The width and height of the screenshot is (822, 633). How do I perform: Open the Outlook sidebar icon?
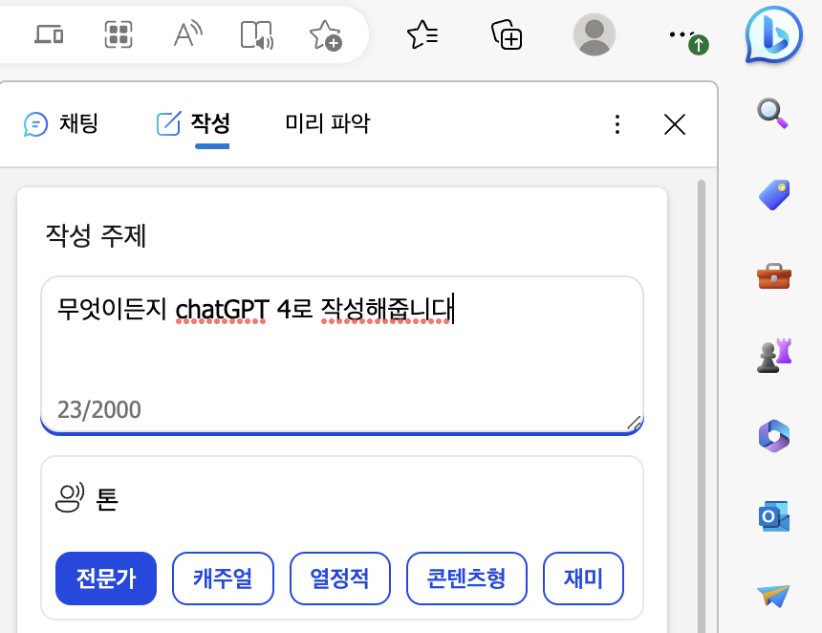(774, 516)
